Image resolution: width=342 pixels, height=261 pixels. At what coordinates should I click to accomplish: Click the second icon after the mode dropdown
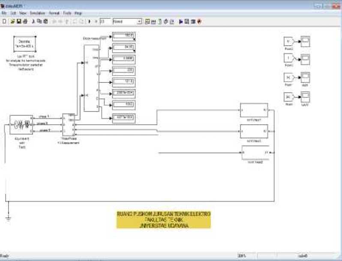pyautogui.click(x=153, y=21)
